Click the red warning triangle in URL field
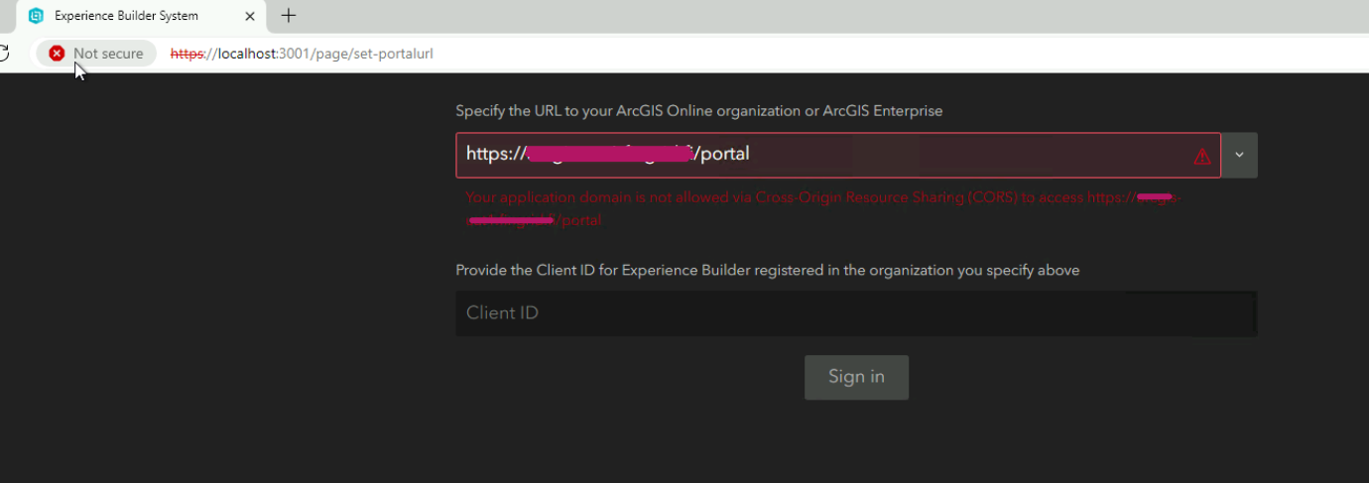The width and height of the screenshot is (1369, 483). pyautogui.click(x=1202, y=156)
